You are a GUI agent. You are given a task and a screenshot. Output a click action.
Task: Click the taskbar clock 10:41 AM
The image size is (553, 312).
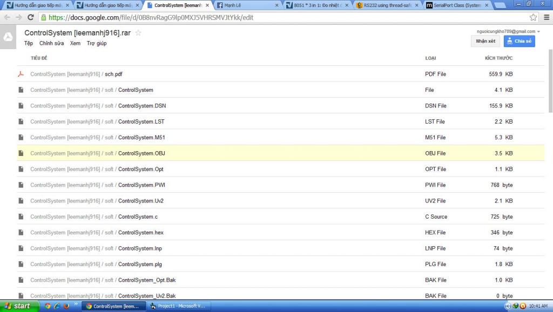(x=538, y=306)
